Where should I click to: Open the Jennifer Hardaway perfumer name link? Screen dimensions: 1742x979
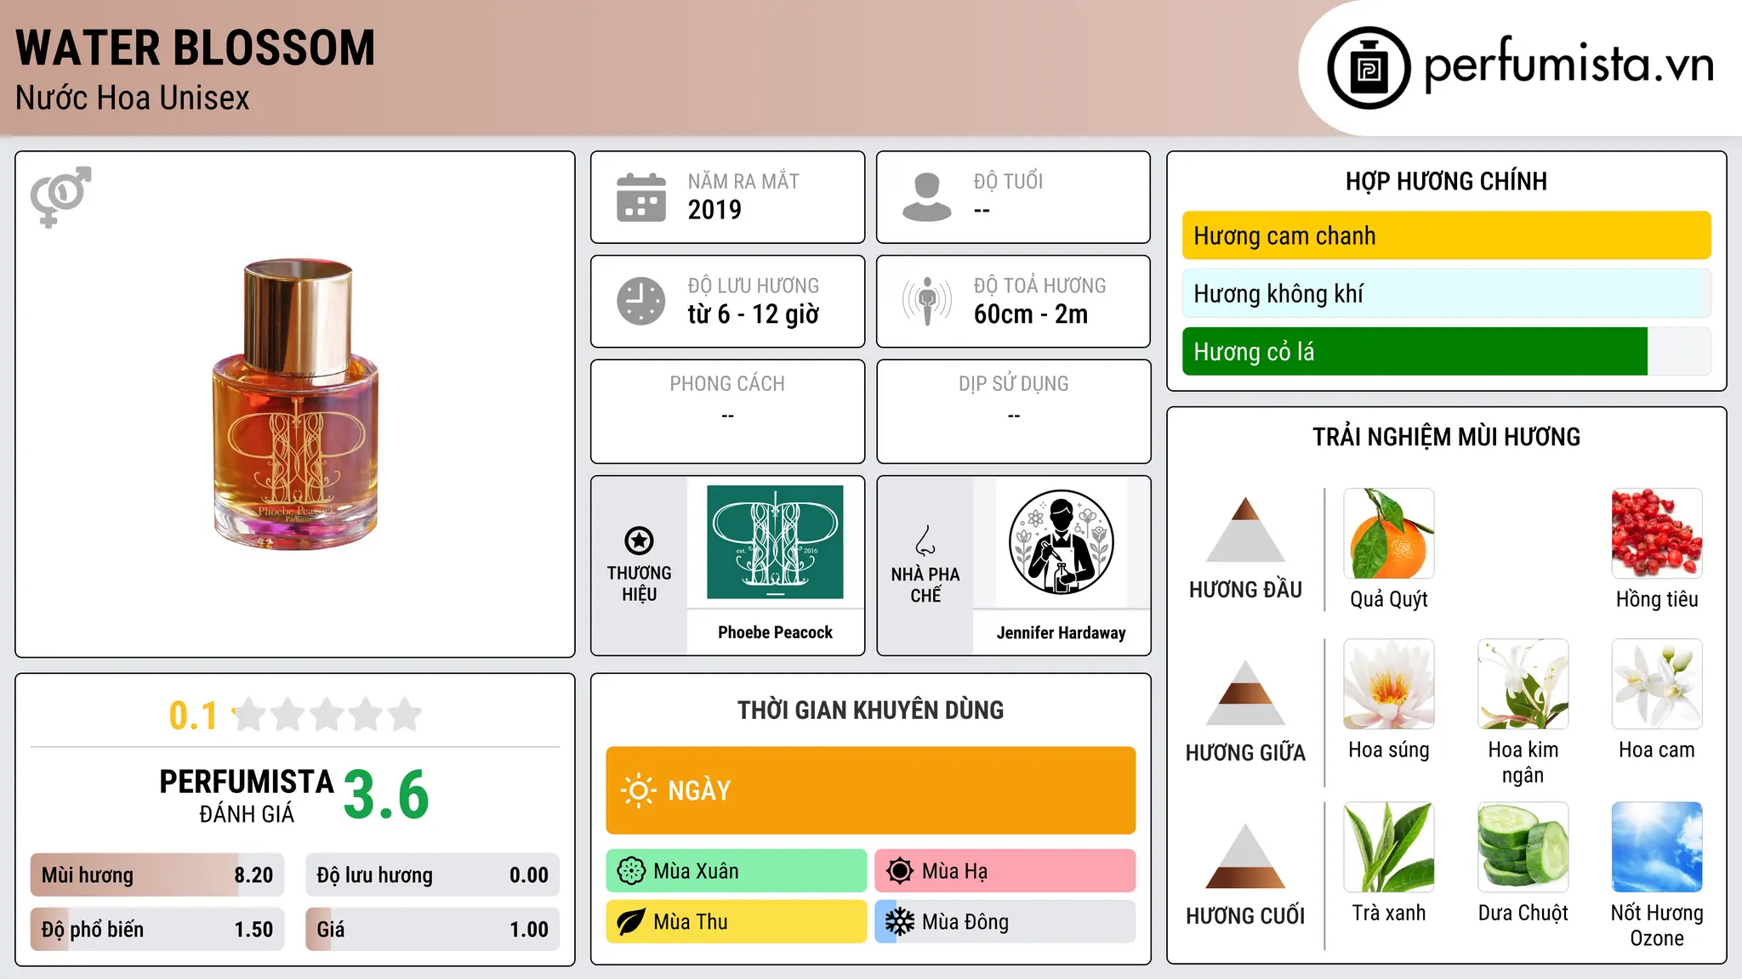[1061, 633]
